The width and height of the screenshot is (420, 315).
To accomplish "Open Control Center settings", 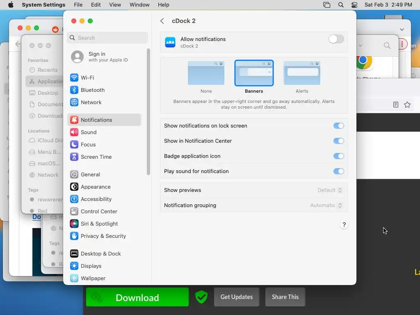I will [104, 212].
